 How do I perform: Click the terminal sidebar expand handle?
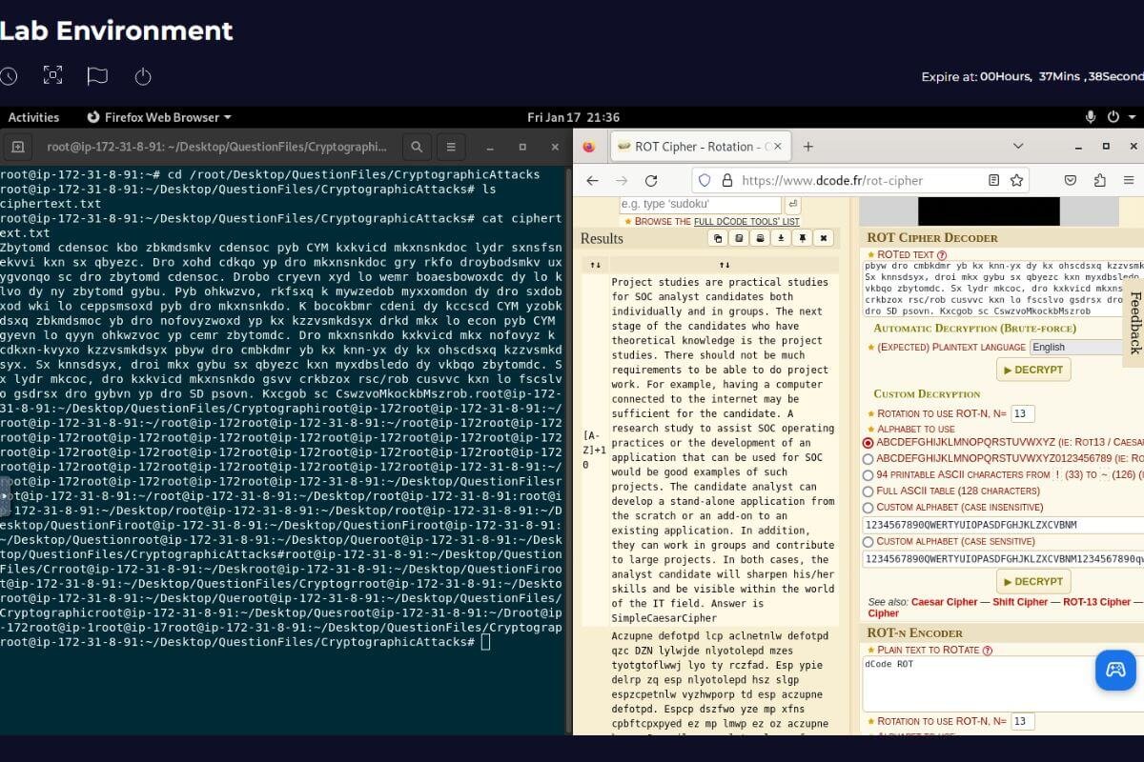pyautogui.click(x=5, y=496)
